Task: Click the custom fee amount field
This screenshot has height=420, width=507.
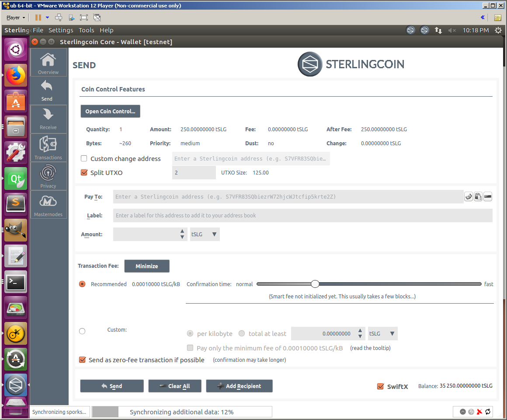Action: pyautogui.click(x=328, y=334)
